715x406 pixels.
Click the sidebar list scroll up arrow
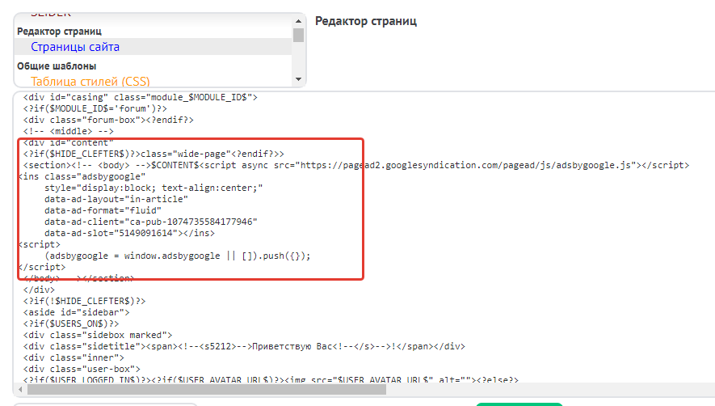point(298,21)
